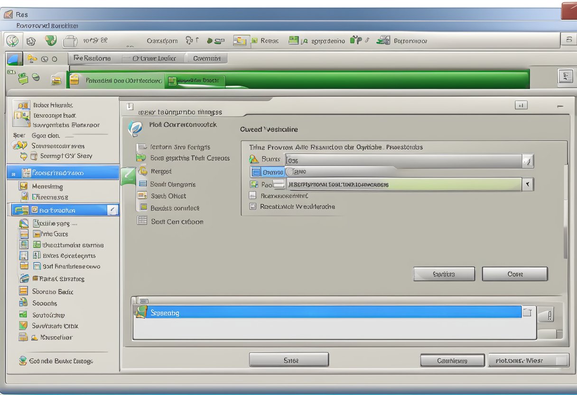The image size is (577, 395).
Task: Click the Core button
Action: click(x=514, y=274)
